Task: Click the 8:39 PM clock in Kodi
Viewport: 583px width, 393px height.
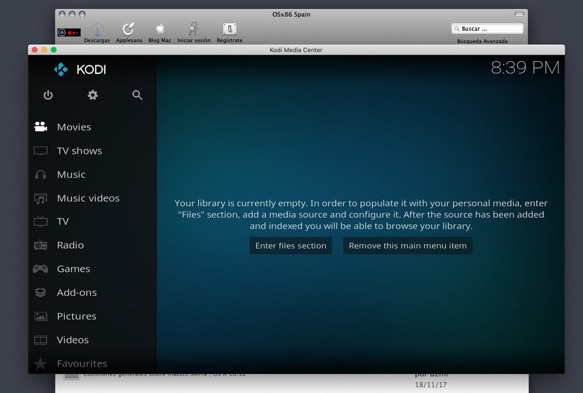Action: [x=525, y=68]
